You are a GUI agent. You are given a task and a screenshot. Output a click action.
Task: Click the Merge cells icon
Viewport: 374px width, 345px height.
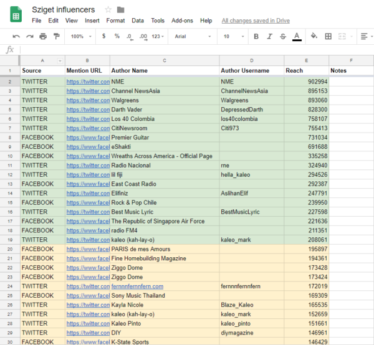pyautogui.click(x=342, y=37)
